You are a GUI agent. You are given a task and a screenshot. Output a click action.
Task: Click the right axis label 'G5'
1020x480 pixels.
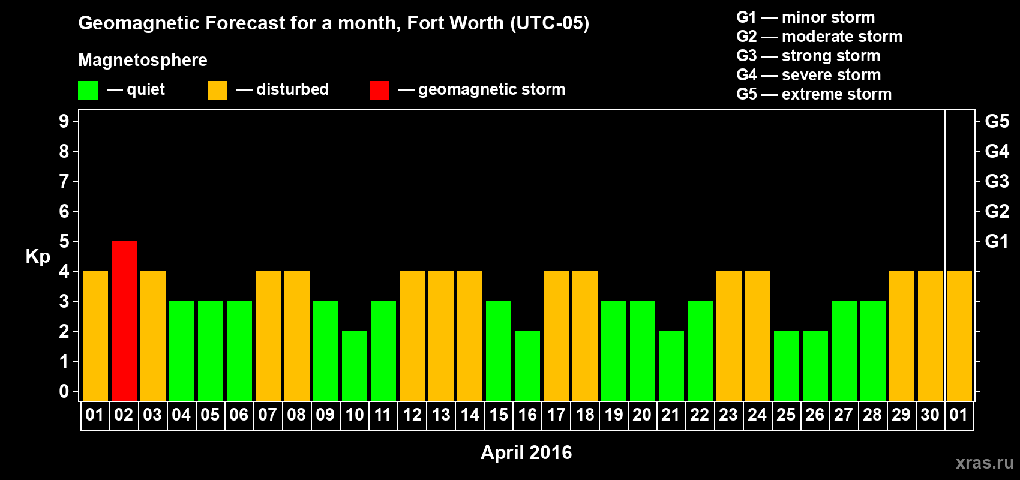pos(997,121)
